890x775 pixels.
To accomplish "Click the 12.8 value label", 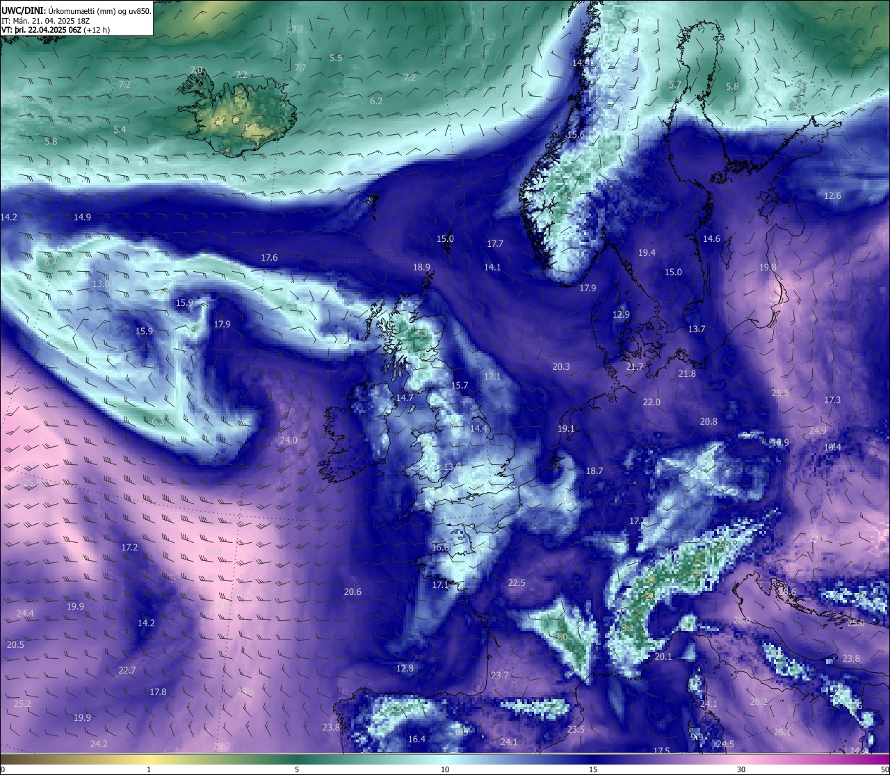I will [x=405, y=669].
